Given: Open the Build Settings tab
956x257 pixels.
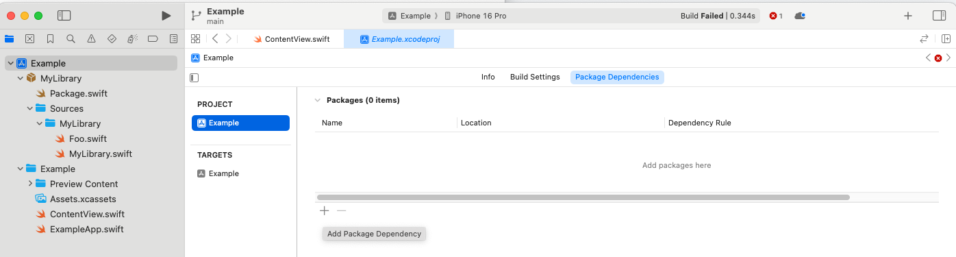Looking at the screenshot, I should [535, 77].
